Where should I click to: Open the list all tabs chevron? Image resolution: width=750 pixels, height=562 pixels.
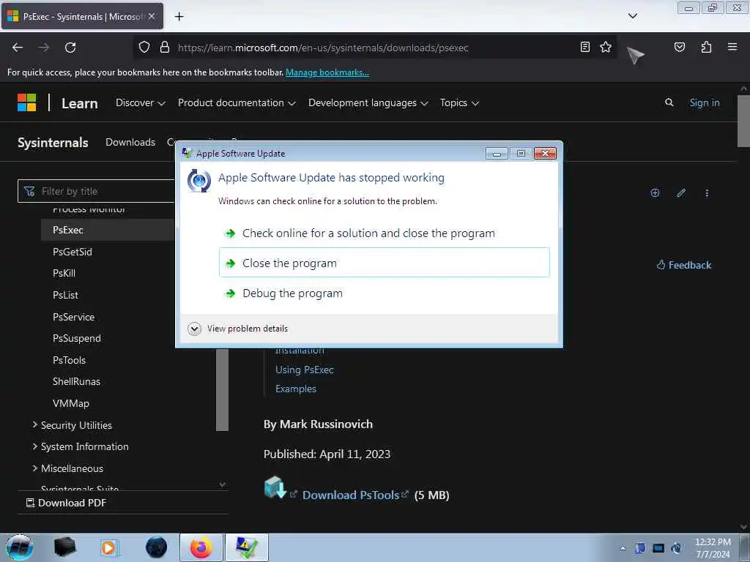click(x=632, y=16)
